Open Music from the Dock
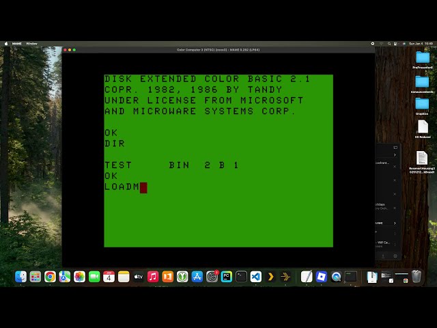437x328 pixels. coord(153,277)
